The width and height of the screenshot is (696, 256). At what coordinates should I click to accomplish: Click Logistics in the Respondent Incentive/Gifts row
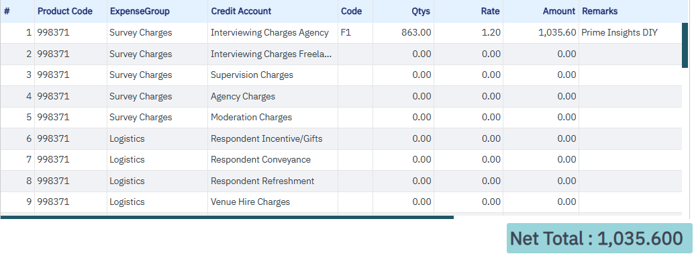(157, 138)
